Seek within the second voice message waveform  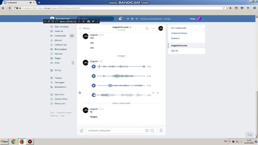tap(121, 76)
